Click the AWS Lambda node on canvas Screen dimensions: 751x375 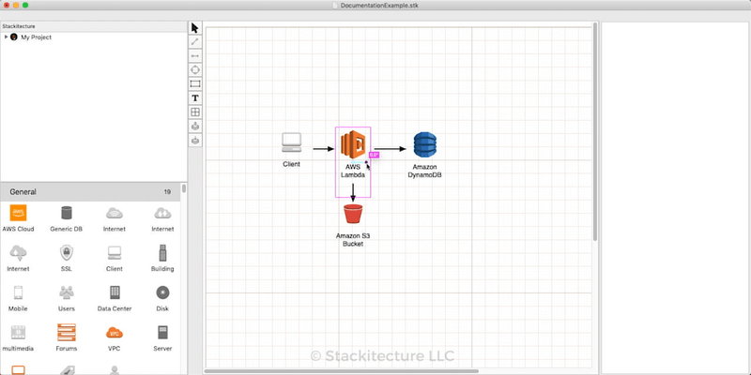pos(352,148)
